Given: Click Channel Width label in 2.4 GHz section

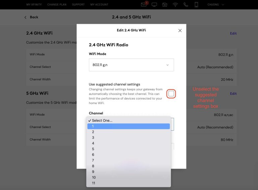Looking at the screenshot, I should 40,79.
